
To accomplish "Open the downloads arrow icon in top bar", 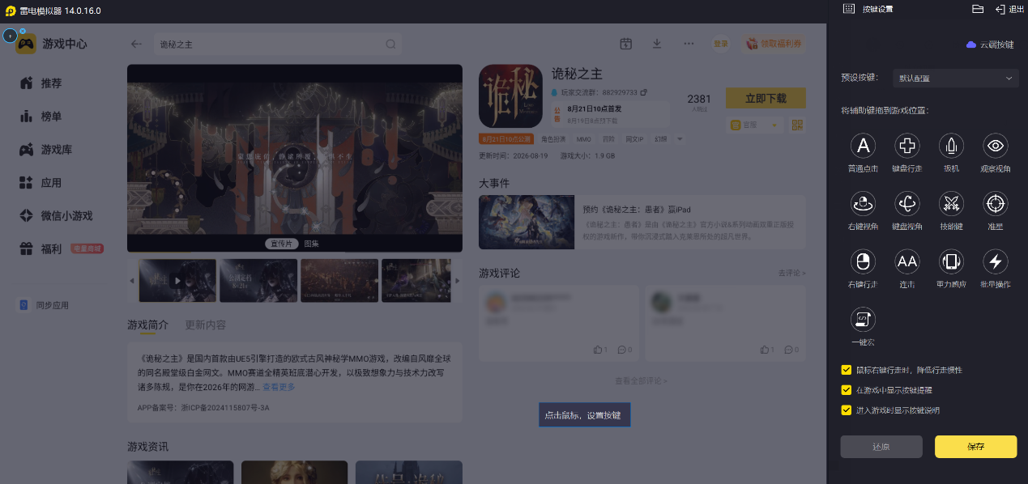I will (657, 44).
